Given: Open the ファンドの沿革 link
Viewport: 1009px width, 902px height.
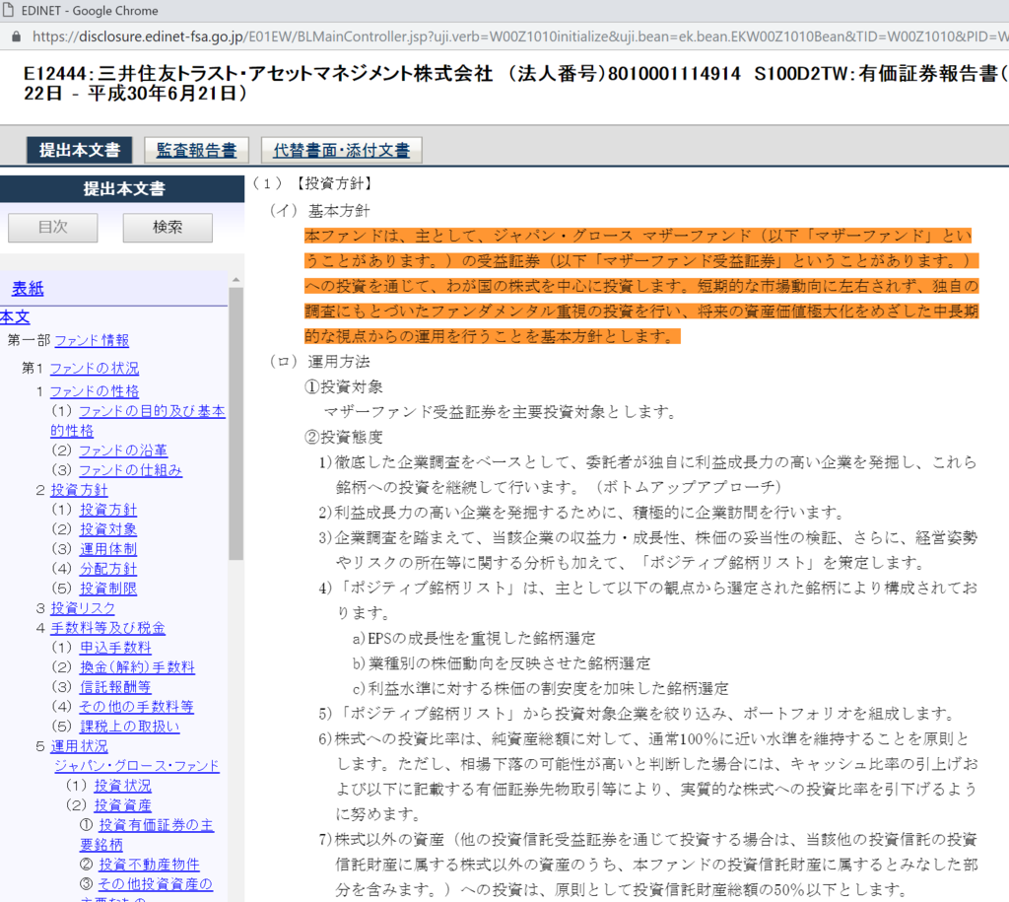Looking at the screenshot, I should pyautogui.click(x=123, y=451).
